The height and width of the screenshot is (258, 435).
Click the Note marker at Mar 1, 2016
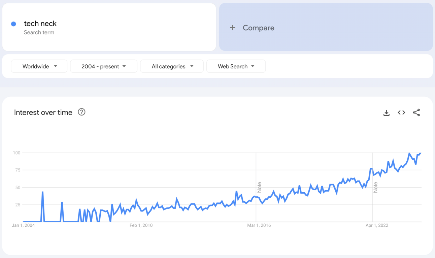click(259, 187)
